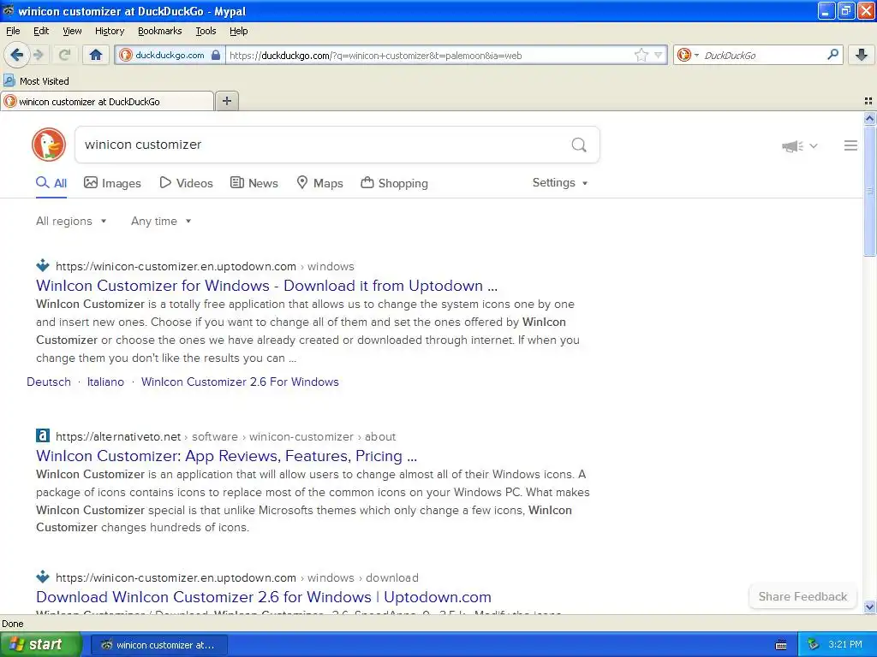Screen dimensions: 877x657
Task: Click the system tray network icon
Action: [x=813, y=645]
